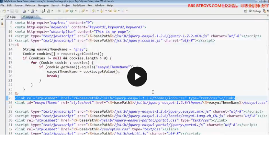Open the dropdown beside the green G icon
This screenshot has height=142, width=269.
coord(76,11)
